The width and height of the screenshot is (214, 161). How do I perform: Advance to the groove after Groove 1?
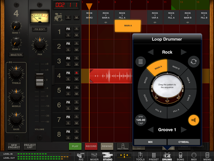184,130
